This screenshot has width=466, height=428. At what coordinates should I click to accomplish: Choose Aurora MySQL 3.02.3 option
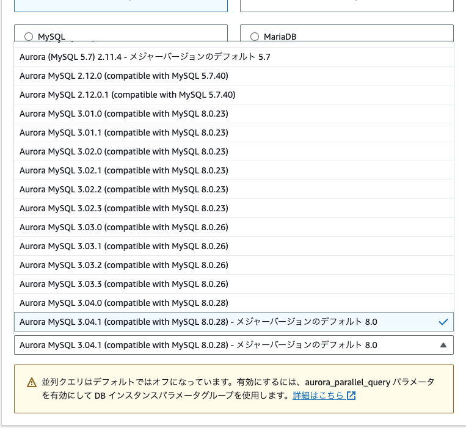point(234,209)
